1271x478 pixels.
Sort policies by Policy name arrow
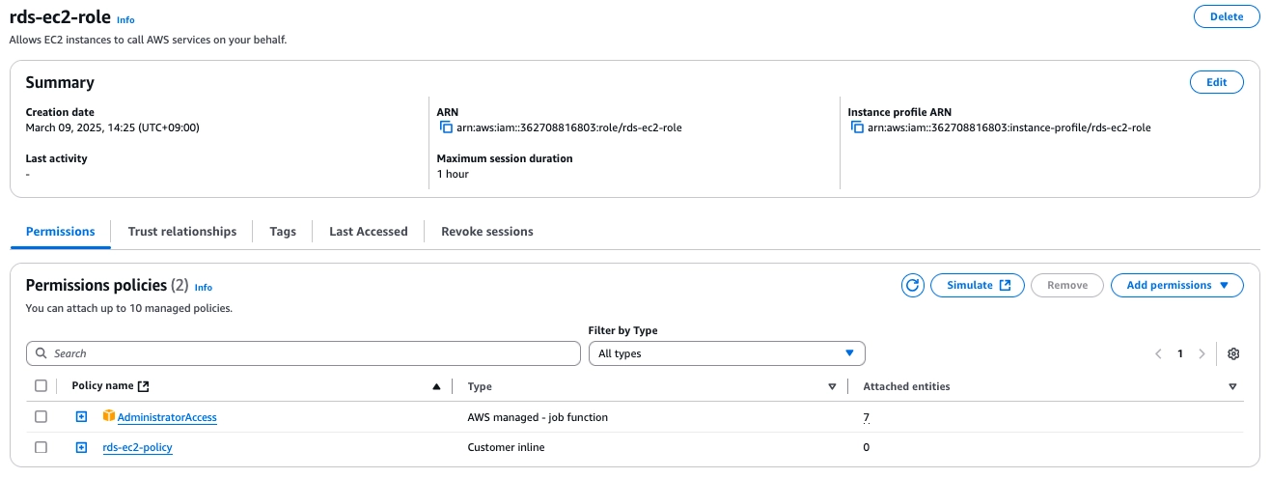pyautogui.click(x=436, y=386)
